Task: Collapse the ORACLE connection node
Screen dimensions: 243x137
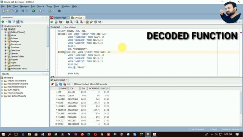Action: click(2, 29)
